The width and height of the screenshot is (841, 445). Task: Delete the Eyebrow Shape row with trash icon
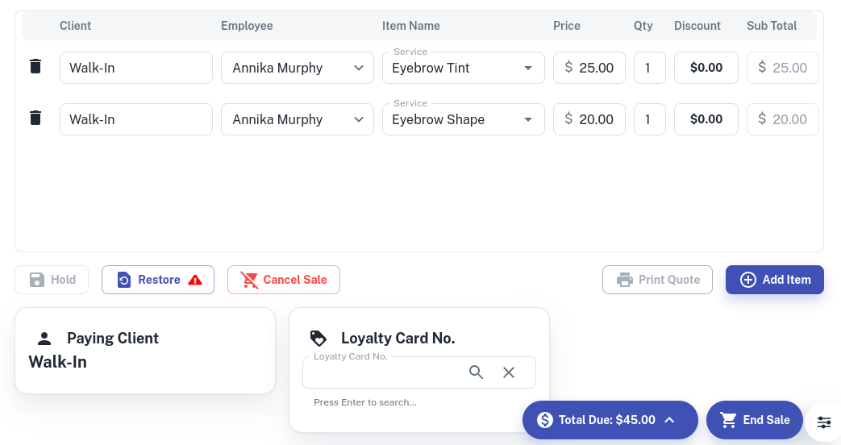pyautogui.click(x=35, y=119)
